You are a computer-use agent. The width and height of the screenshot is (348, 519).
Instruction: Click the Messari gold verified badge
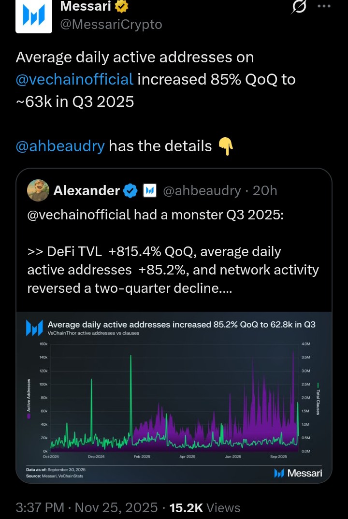[x=121, y=7]
